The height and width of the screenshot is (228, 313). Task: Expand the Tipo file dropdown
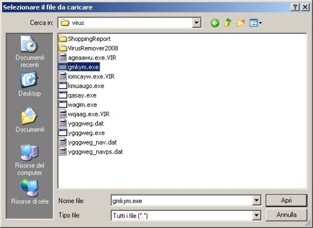pyautogui.click(x=257, y=215)
